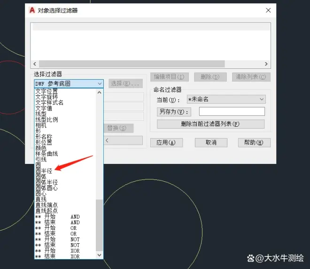The image size is (310, 269).
Task: Pick 引线 list entry
Action: point(41,159)
